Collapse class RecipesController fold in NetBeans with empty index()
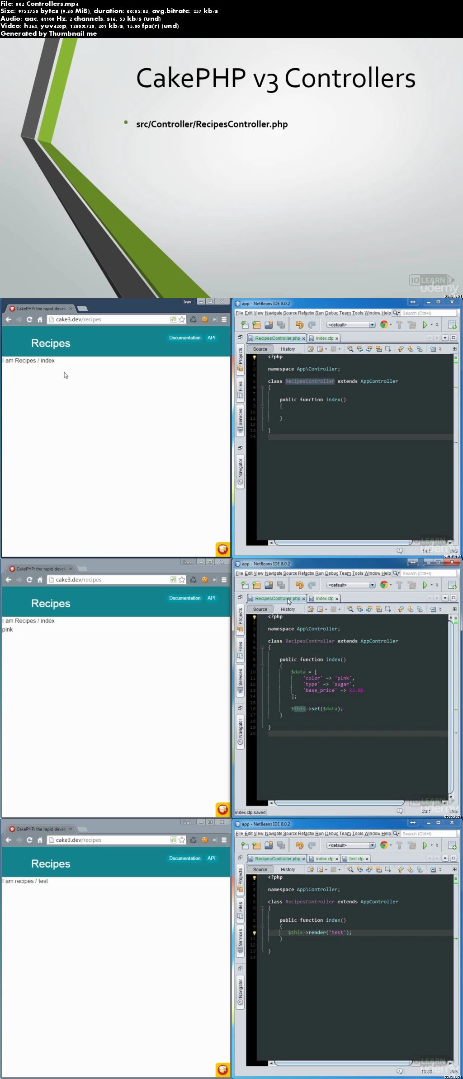 [x=262, y=387]
